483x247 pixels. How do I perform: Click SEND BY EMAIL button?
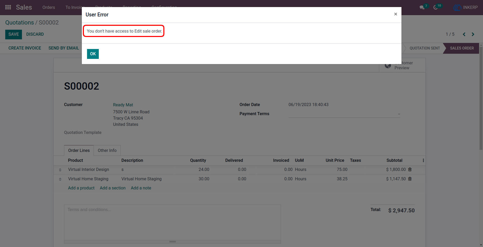(64, 48)
